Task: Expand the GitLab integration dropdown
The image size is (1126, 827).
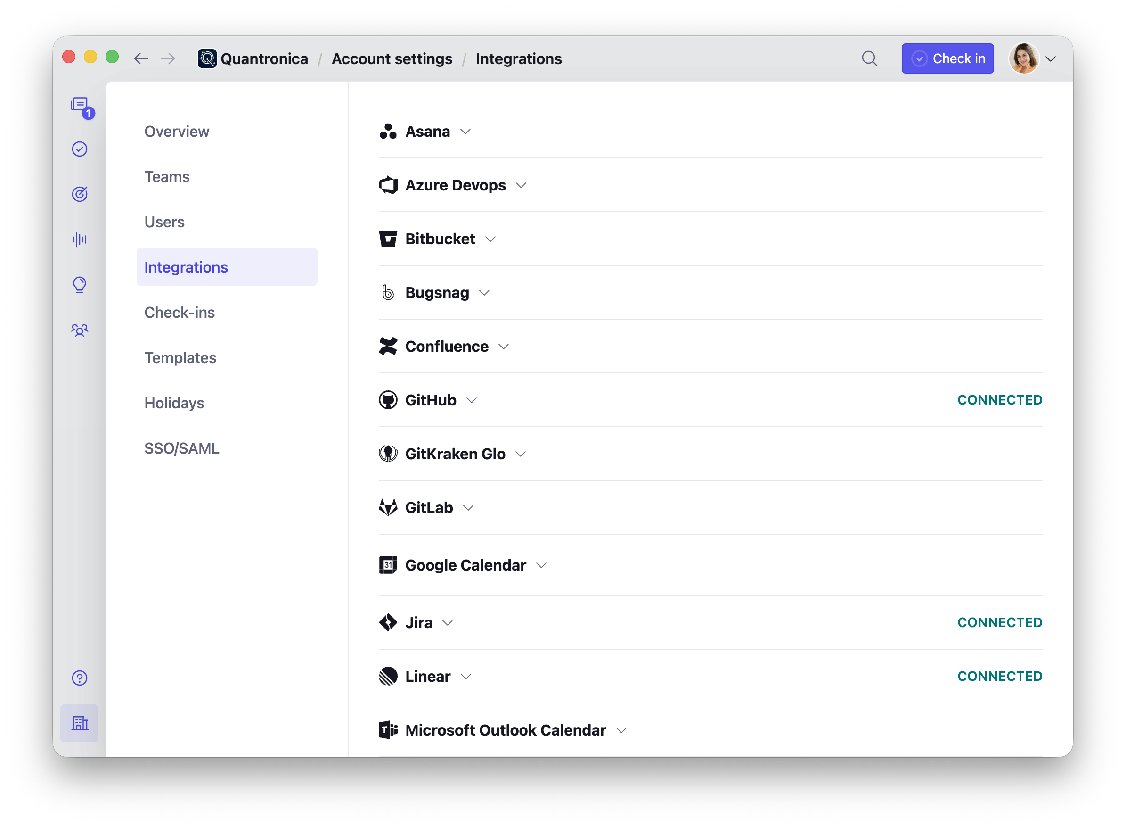Action: click(469, 507)
